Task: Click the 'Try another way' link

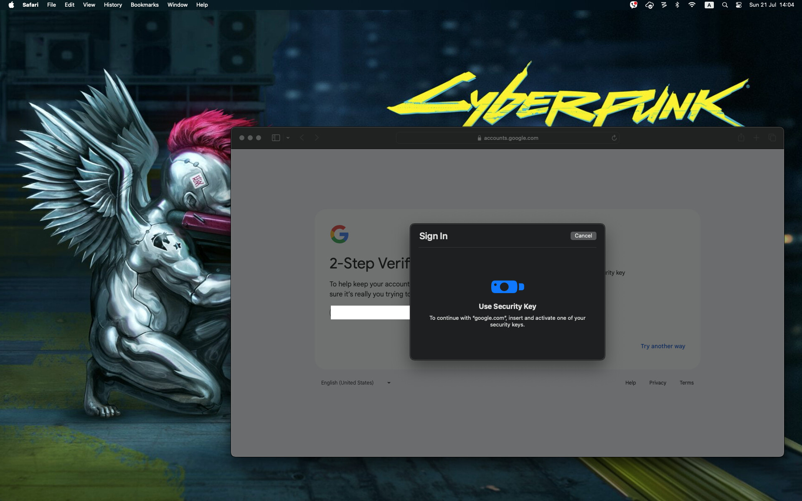Action: [x=663, y=346]
